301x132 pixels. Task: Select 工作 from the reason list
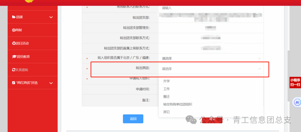(x=166, y=89)
